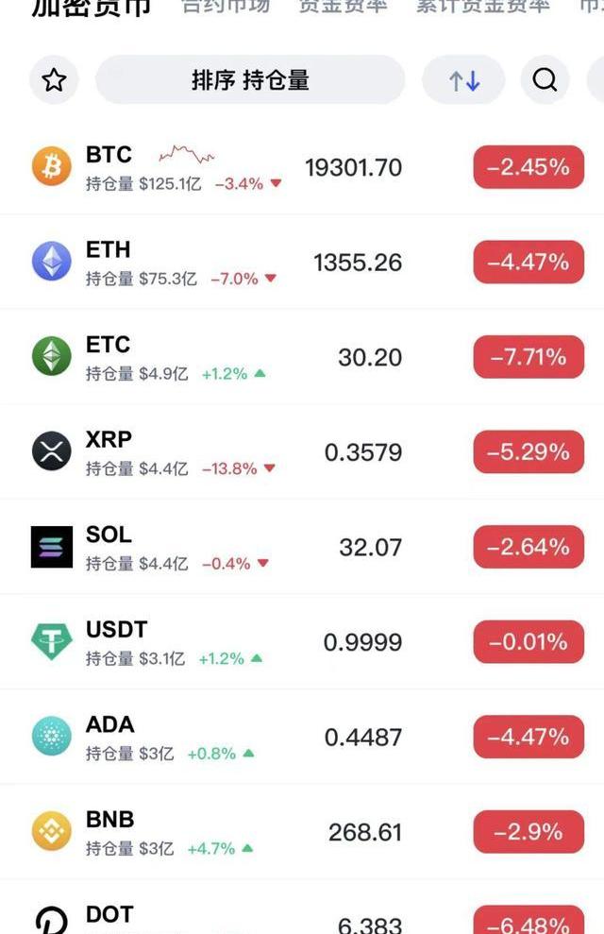Click the Ethereum Classic ETC icon
The image size is (604, 934).
(x=52, y=357)
